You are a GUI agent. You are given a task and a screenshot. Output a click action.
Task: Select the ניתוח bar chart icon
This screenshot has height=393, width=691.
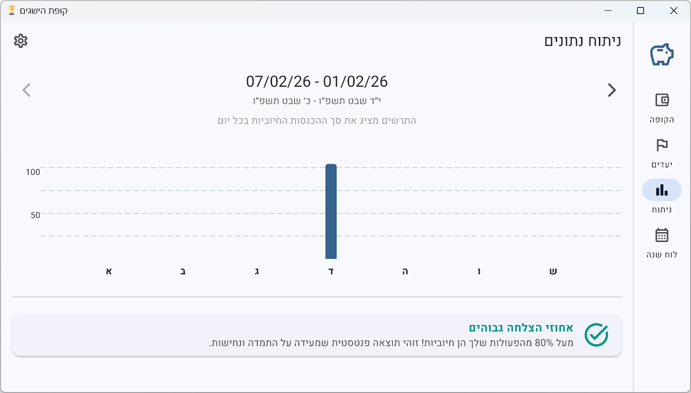point(662,190)
